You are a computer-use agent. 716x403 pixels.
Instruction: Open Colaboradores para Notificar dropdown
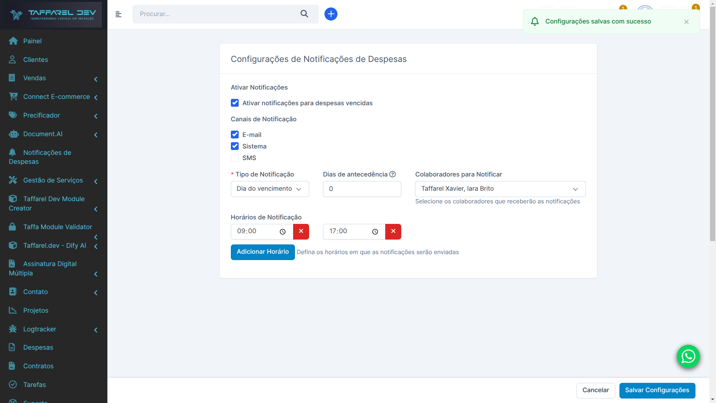[x=500, y=189]
